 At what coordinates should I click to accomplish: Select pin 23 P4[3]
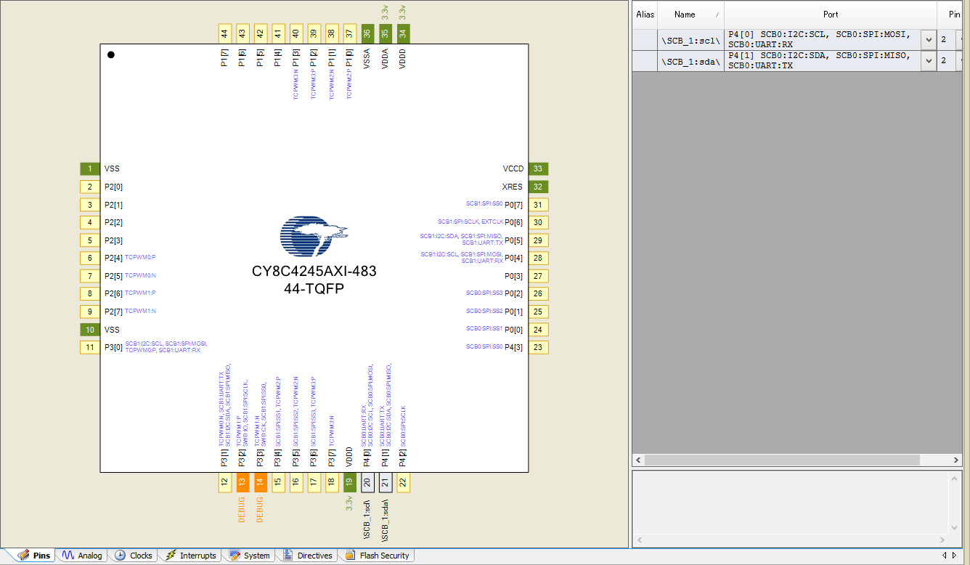click(538, 347)
